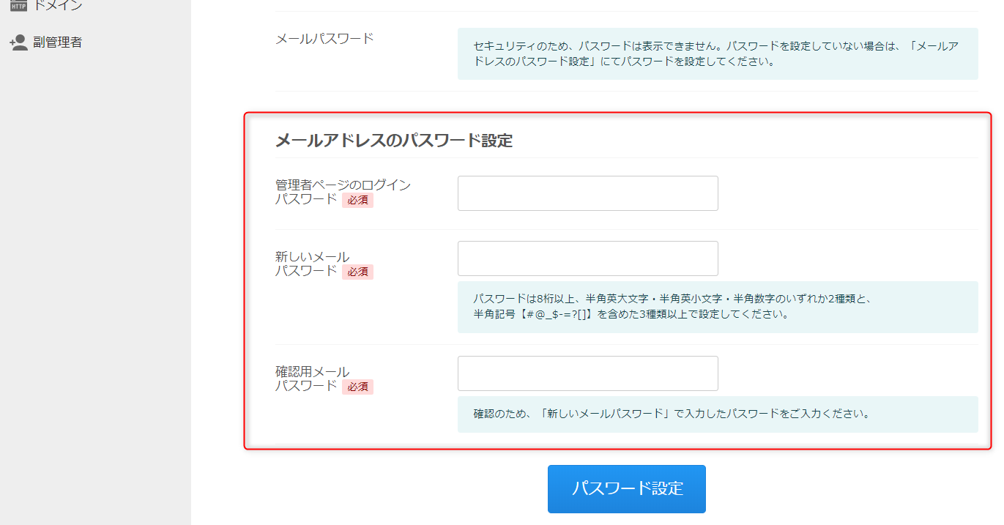Select the 確認用メールパスワード input field
Viewport: 1004px width, 525px height.
tap(587, 373)
